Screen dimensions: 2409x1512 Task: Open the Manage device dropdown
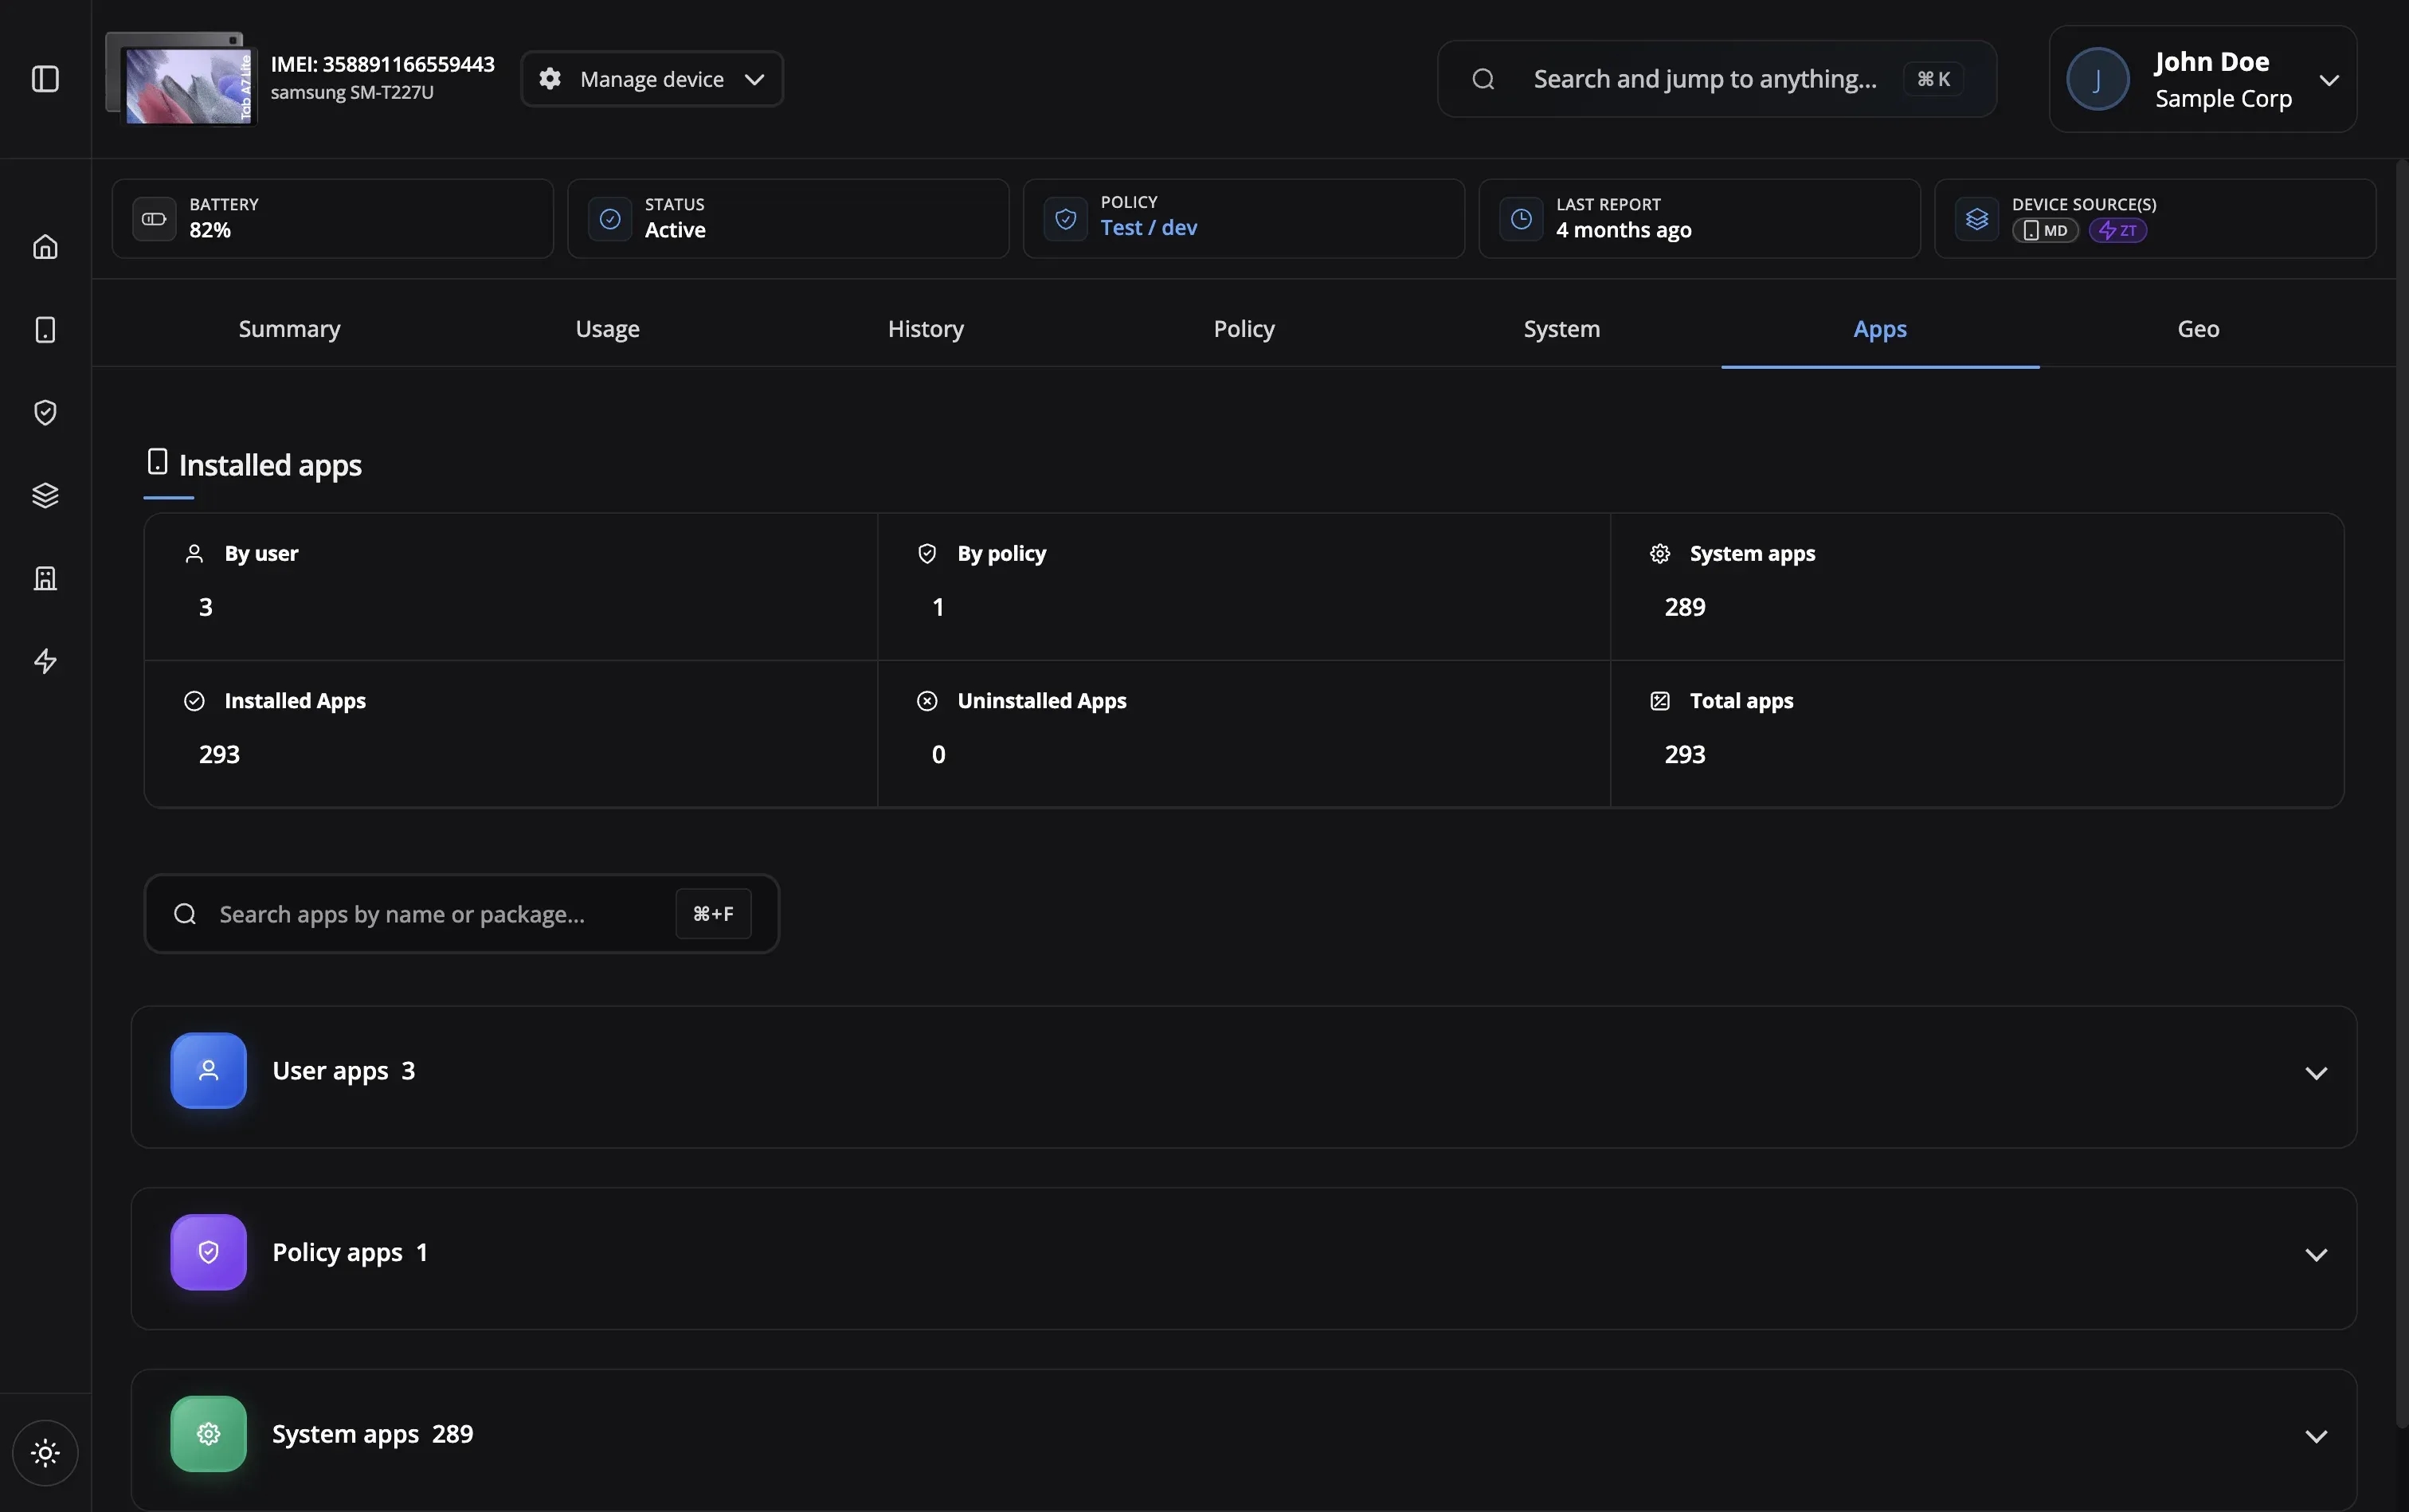652,79
